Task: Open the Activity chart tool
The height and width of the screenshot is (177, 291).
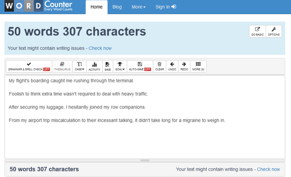Action: 94,66
